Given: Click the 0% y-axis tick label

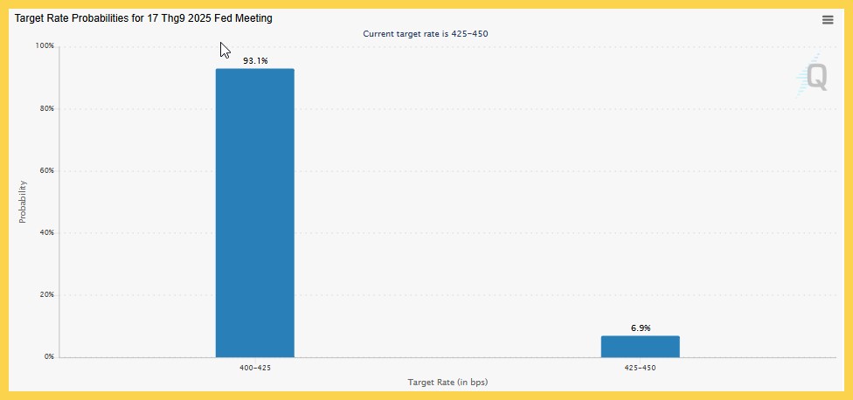Looking at the screenshot, I should tap(48, 357).
